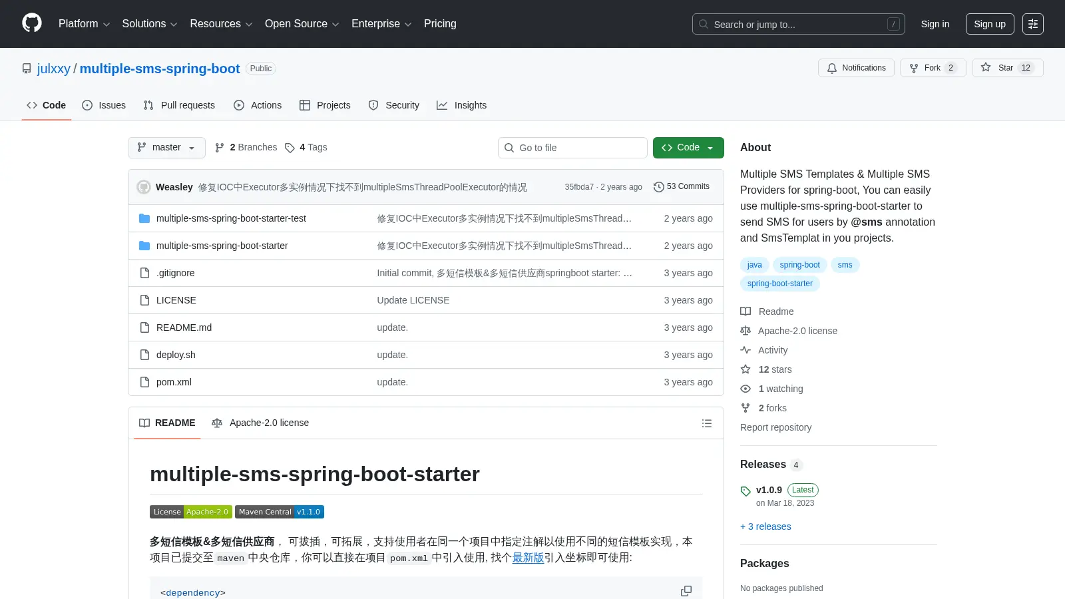
Task: Click the eye icon beside 1 watching
Action: tap(745, 389)
